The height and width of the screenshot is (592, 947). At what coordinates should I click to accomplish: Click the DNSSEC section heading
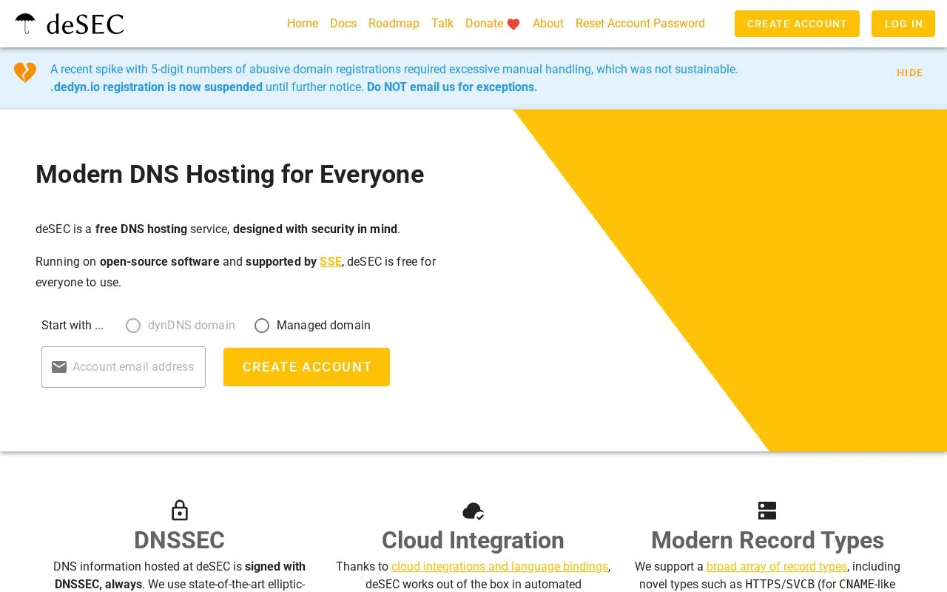click(180, 540)
